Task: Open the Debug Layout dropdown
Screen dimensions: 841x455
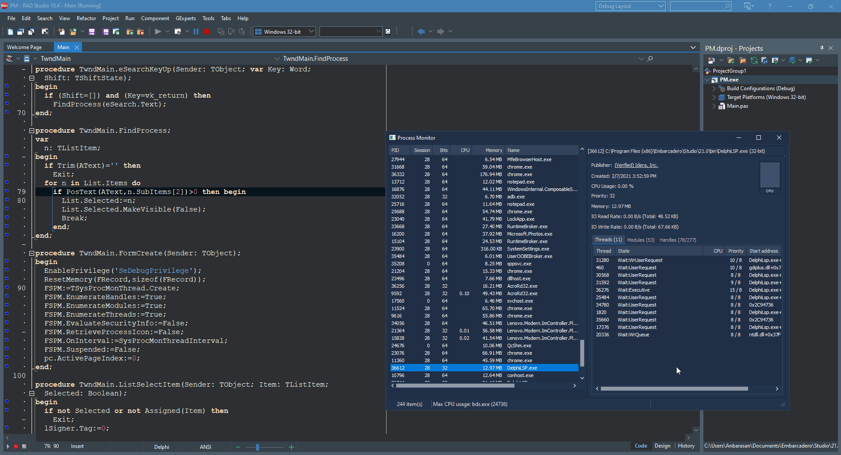Action: tap(661, 6)
